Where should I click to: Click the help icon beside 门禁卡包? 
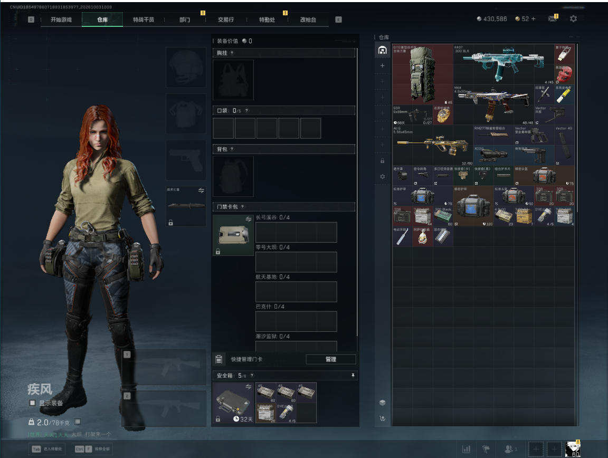(242, 207)
